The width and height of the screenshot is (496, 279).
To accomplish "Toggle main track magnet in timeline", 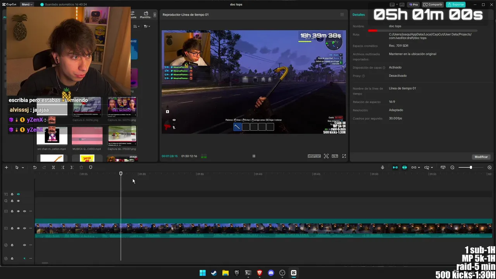I will coord(395,167).
